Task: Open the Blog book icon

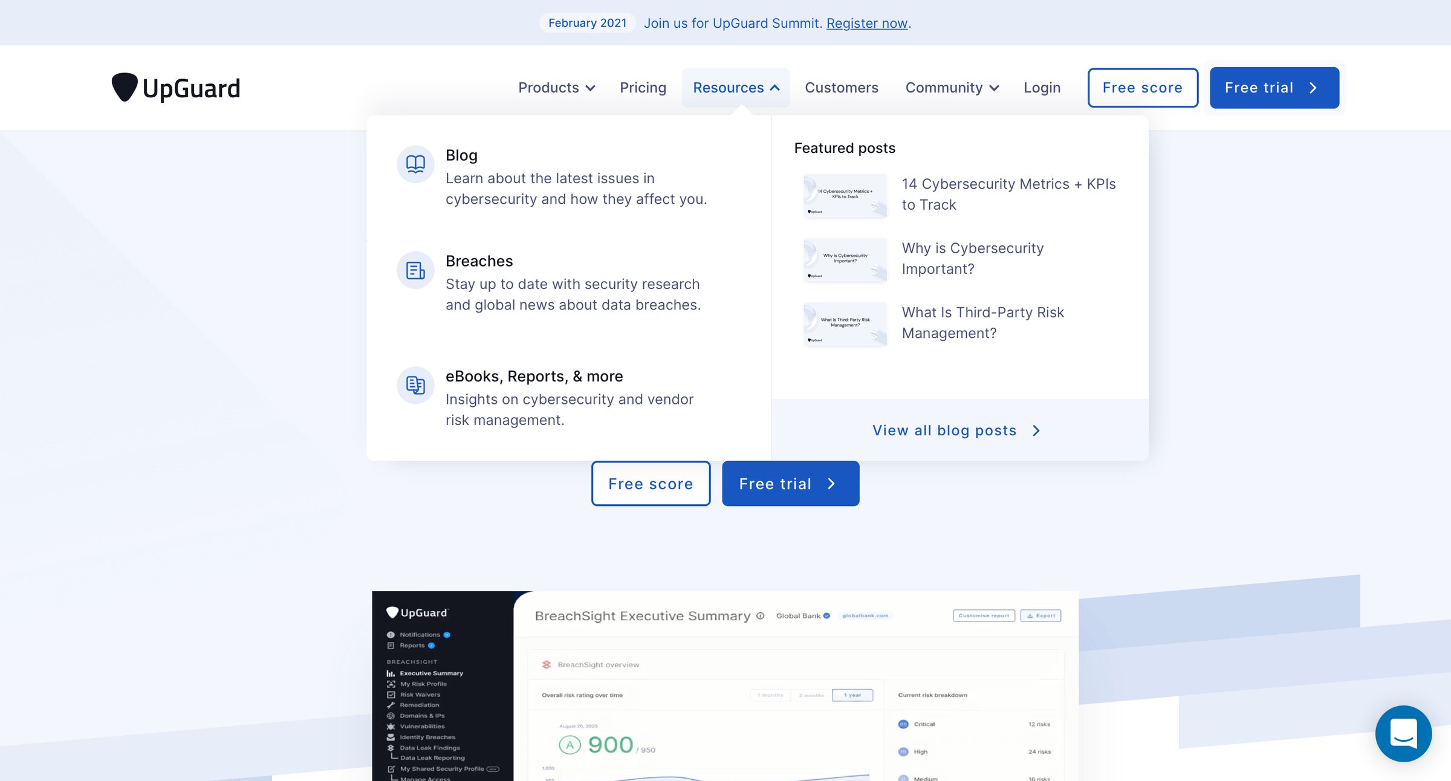Action: click(415, 164)
